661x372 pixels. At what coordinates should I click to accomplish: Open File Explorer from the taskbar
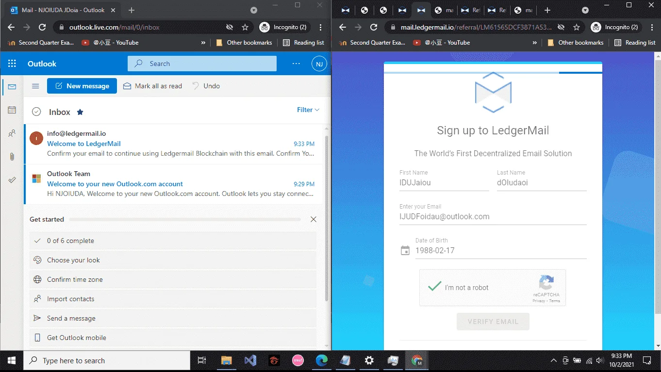[227, 360]
